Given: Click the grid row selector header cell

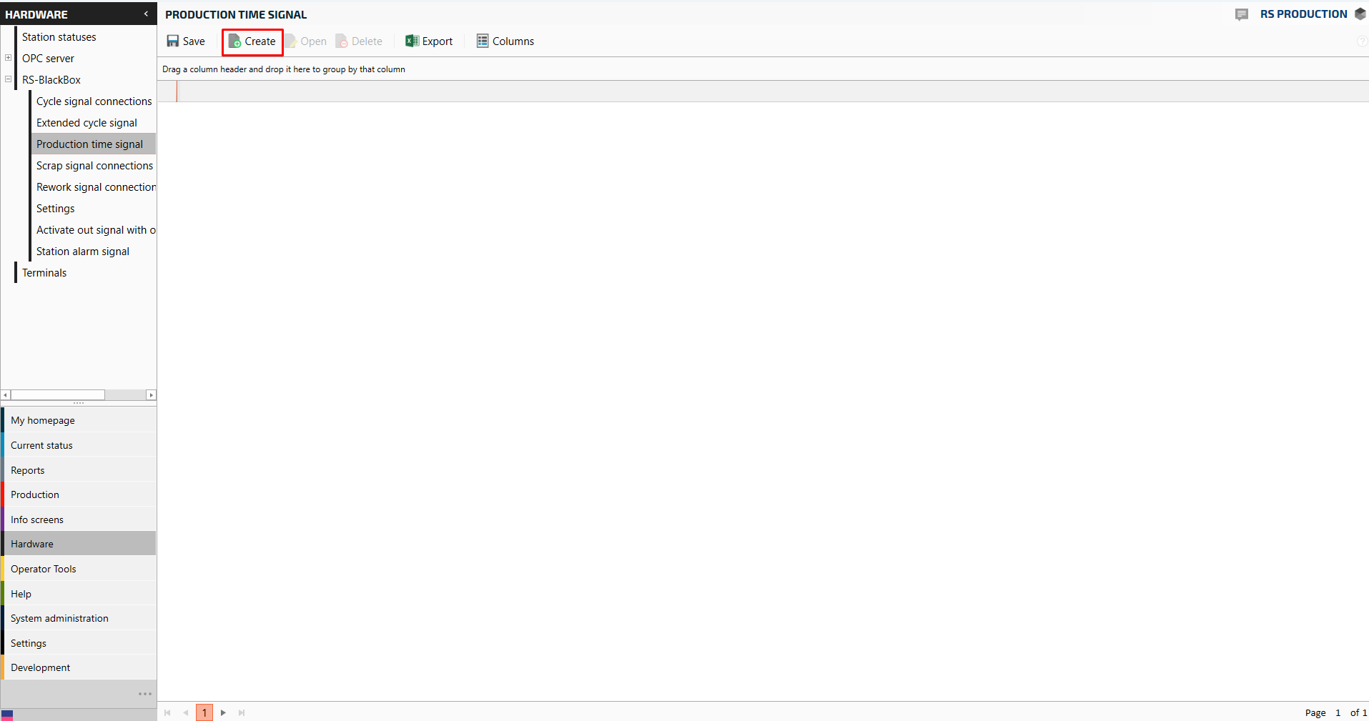Looking at the screenshot, I should point(167,91).
